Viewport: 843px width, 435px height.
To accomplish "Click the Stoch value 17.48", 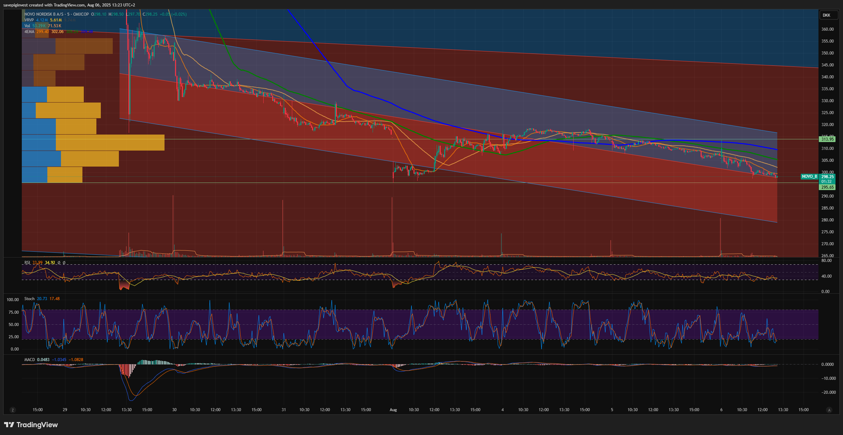I will (x=54, y=299).
